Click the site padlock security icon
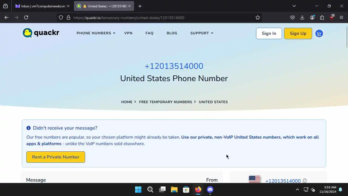This screenshot has height=196, width=348. [69, 18]
